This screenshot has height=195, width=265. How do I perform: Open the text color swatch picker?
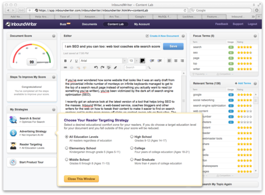[x=142, y=61]
